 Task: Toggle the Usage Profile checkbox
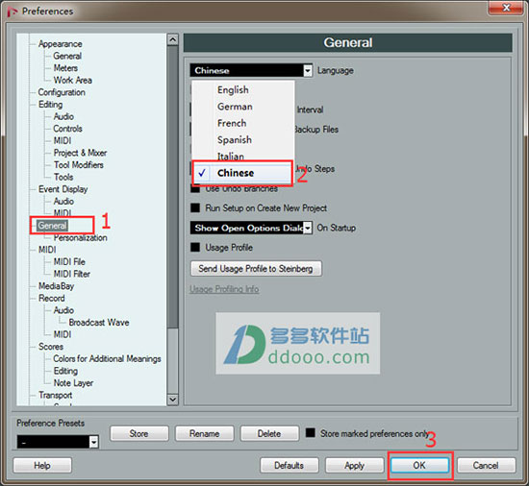(195, 248)
